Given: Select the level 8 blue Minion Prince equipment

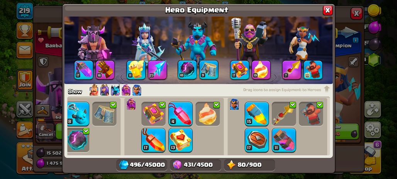Looking at the screenshot, I should point(78,114).
